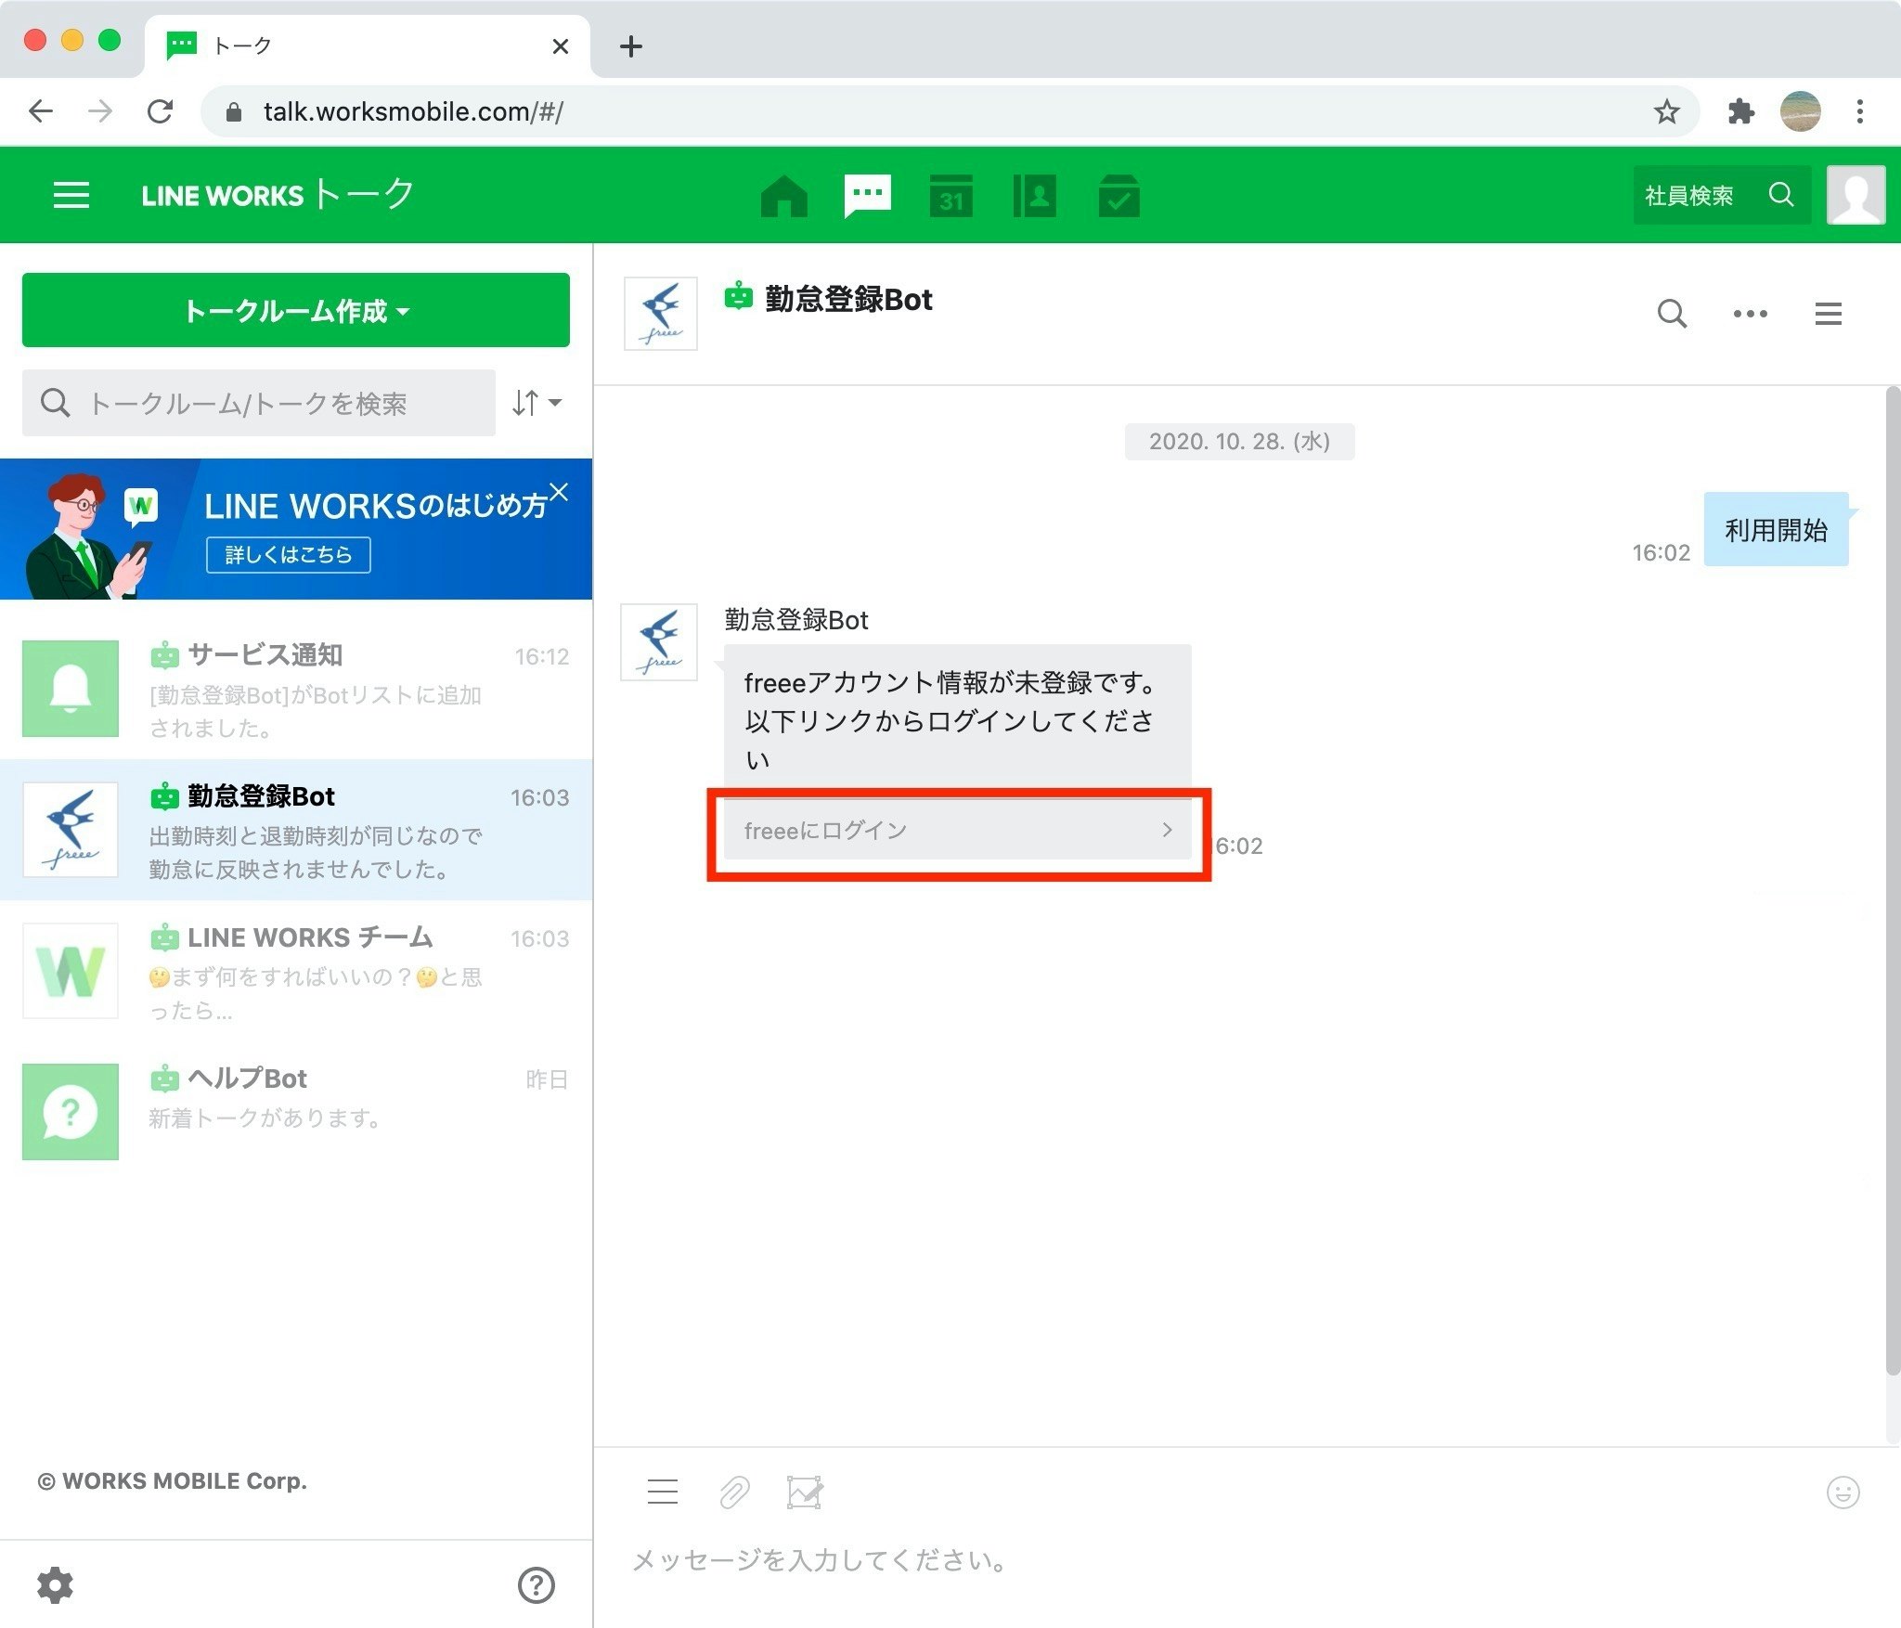This screenshot has width=1901, height=1628.
Task: Click the screen capture image icon
Action: pyautogui.click(x=804, y=1492)
